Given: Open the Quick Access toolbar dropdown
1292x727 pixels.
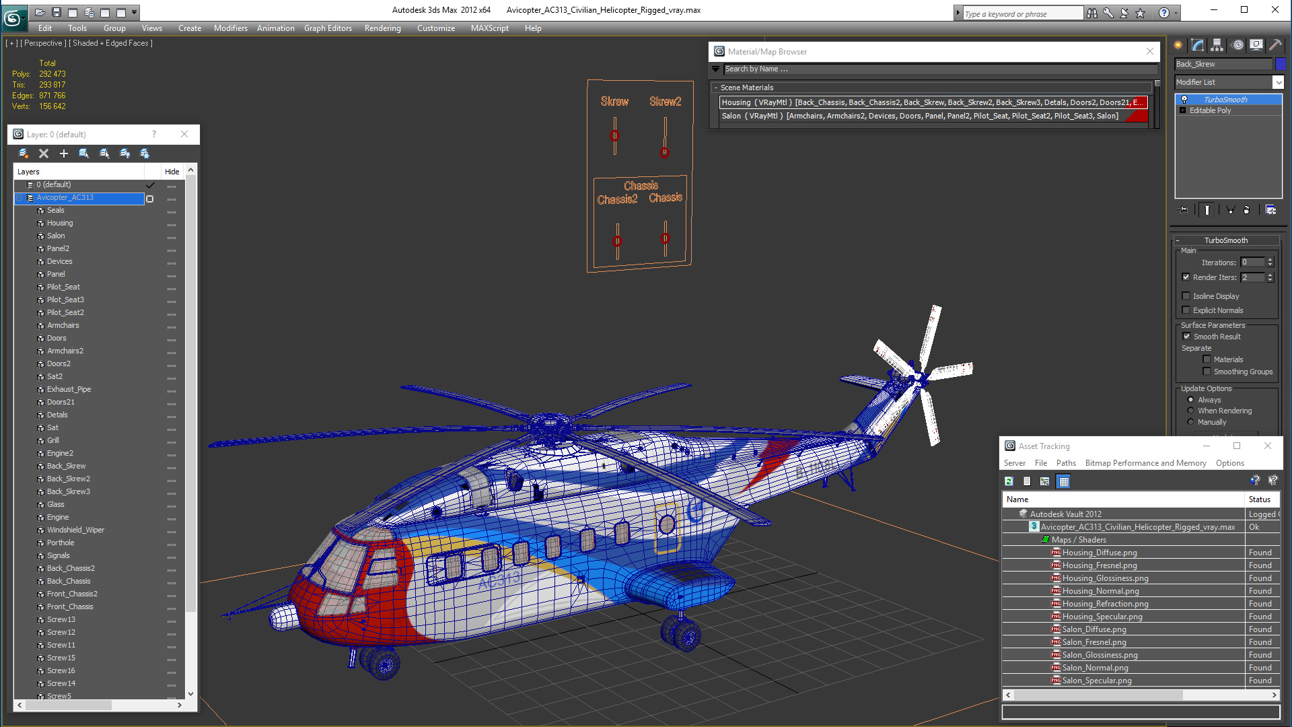Looking at the screenshot, I should click(135, 12).
